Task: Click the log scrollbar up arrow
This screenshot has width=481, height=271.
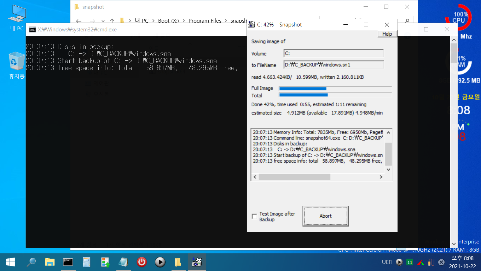Action: tap(388, 133)
